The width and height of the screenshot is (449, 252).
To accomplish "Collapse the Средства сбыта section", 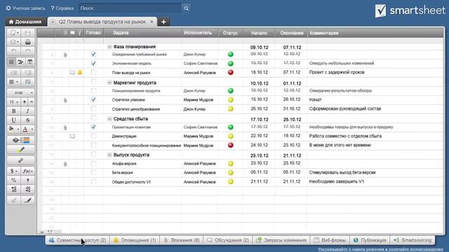I will point(109,119).
